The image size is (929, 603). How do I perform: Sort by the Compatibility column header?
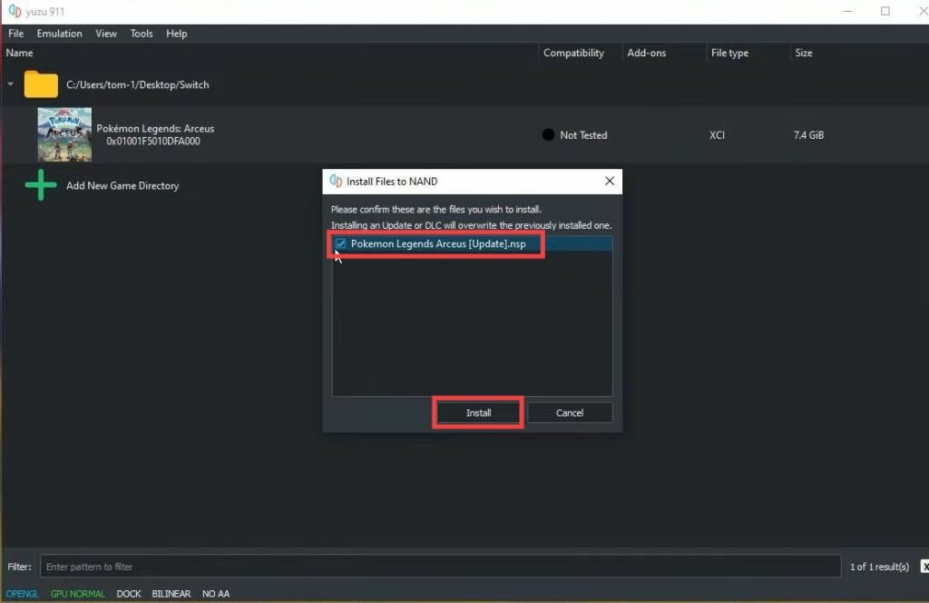pos(573,53)
